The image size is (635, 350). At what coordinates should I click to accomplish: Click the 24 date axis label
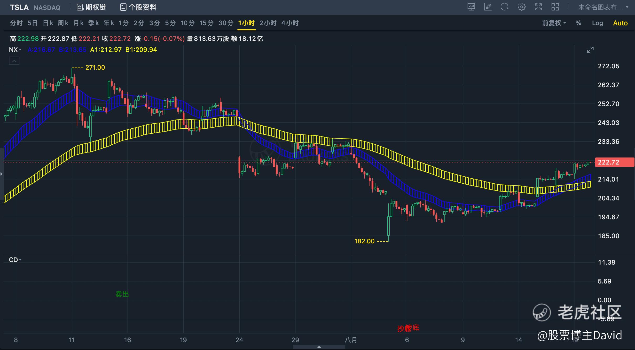239,340
